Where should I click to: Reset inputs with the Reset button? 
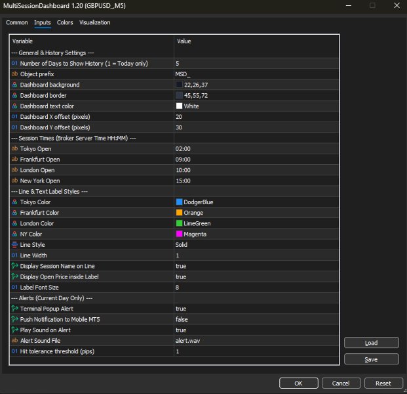pyautogui.click(x=383, y=383)
